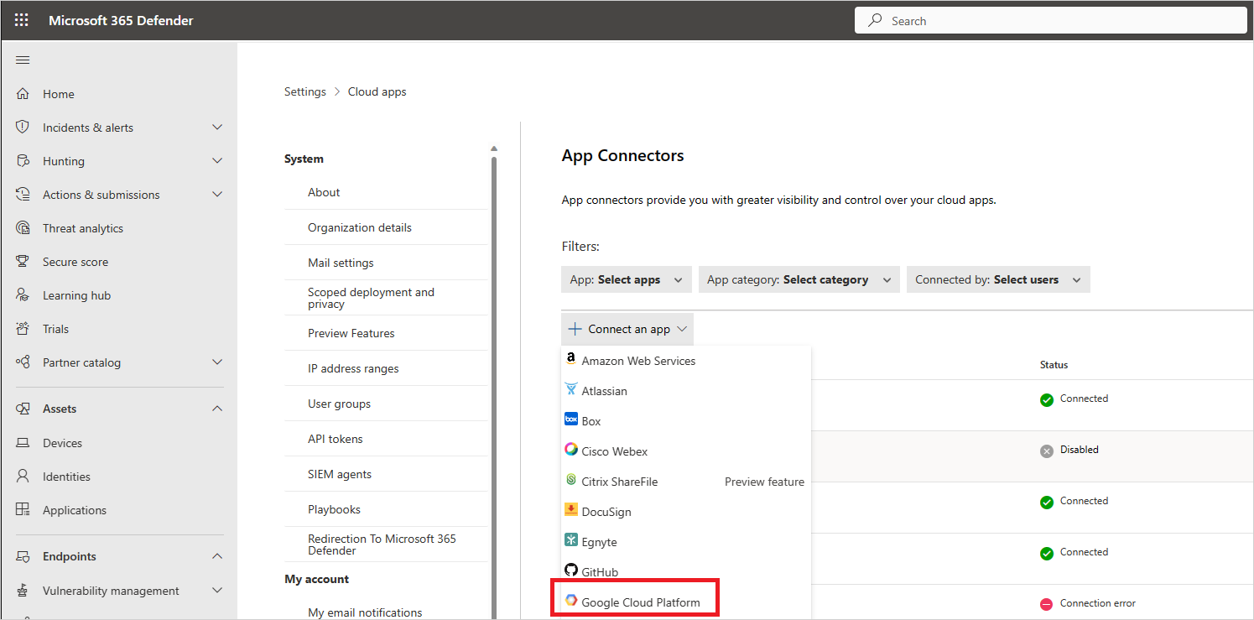This screenshot has width=1254, height=620.
Task: Click the Citrix ShareFile logo icon
Action: (x=571, y=481)
